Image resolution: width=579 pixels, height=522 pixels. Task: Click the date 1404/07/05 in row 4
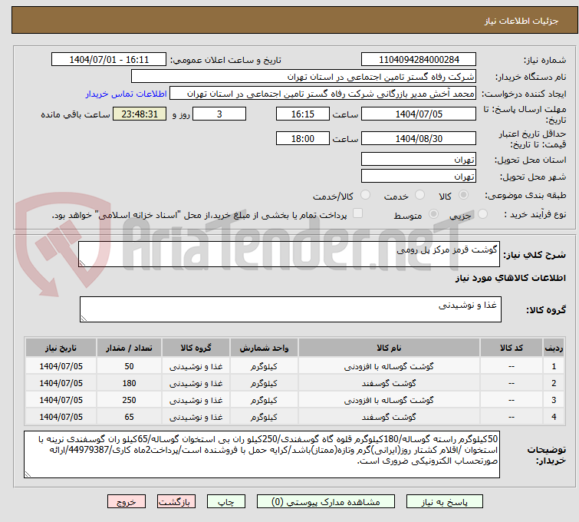[x=61, y=417]
